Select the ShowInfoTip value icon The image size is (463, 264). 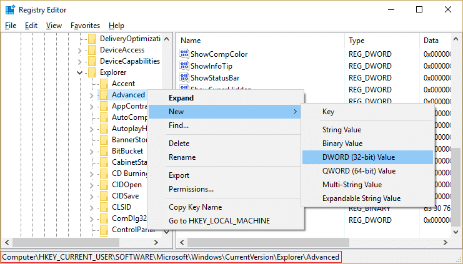[x=184, y=66]
